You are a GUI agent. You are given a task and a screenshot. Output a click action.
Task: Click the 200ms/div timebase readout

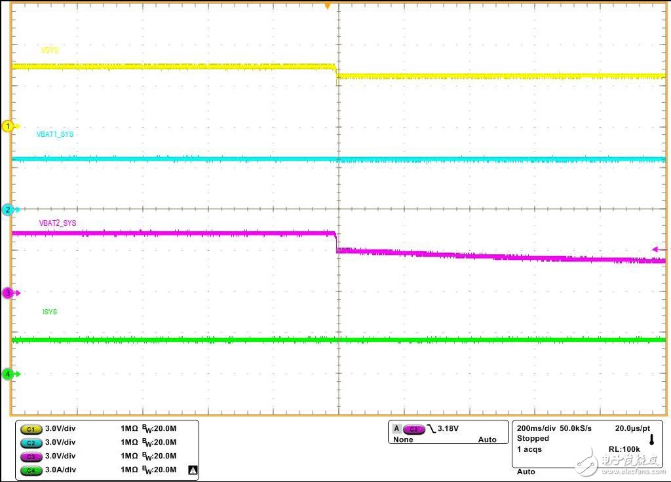click(536, 427)
